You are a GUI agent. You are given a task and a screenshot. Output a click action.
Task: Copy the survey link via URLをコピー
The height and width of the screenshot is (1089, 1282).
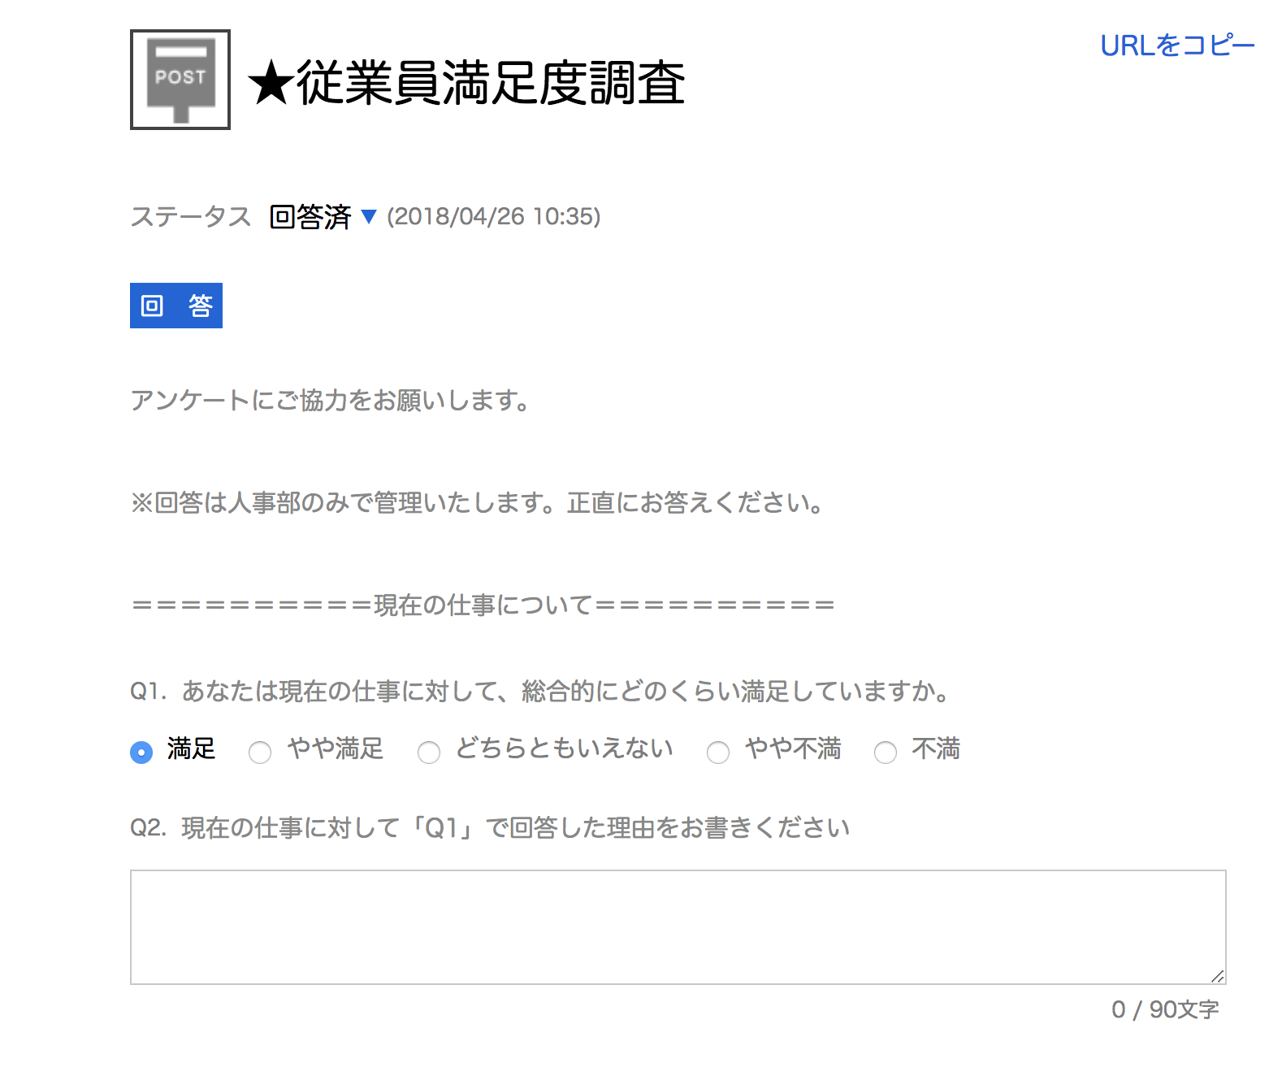pyautogui.click(x=1177, y=46)
